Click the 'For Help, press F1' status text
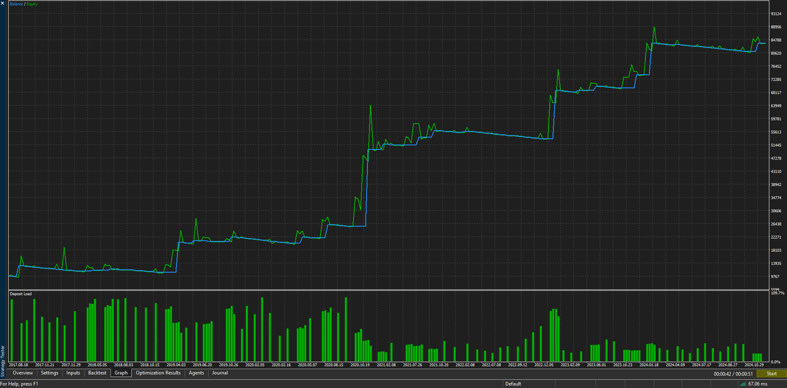 click(x=19, y=384)
